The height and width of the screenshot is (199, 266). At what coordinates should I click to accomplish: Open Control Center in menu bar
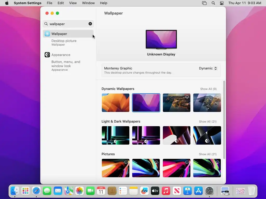pos(222,3)
